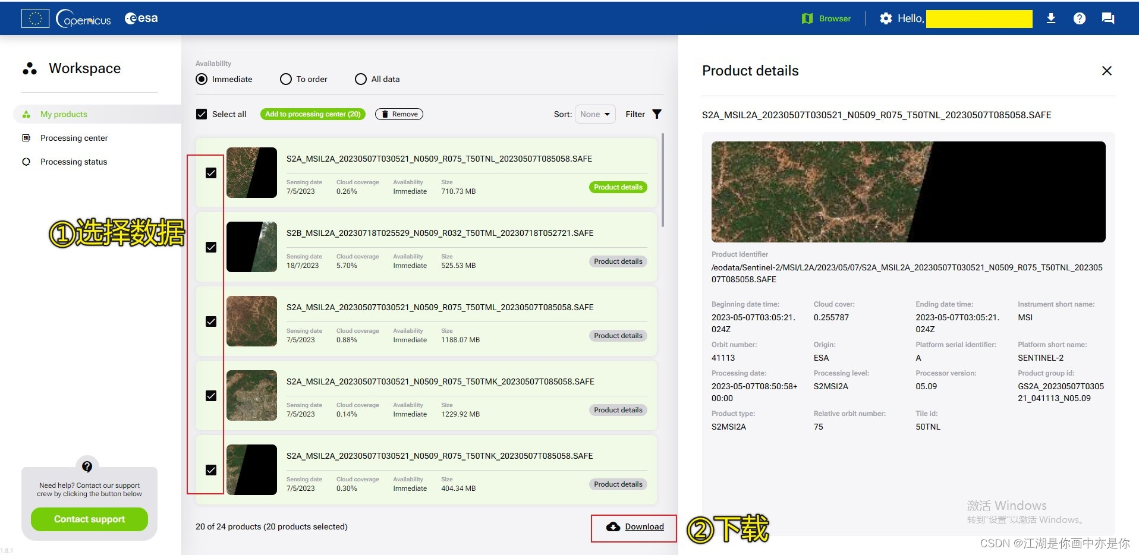
Task: Open the feedback chat icon
Action: point(1108,18)
